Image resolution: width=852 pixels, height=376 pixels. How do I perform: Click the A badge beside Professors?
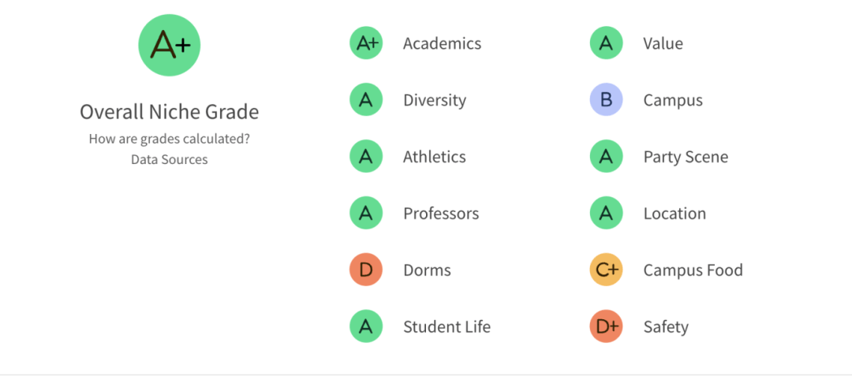[x=366, y=214]
